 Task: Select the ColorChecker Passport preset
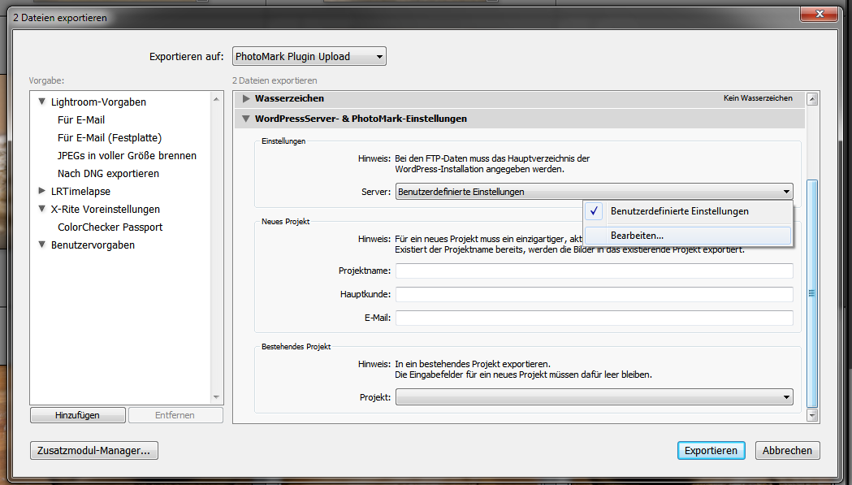pyautogui.click(x=110, y=227)
